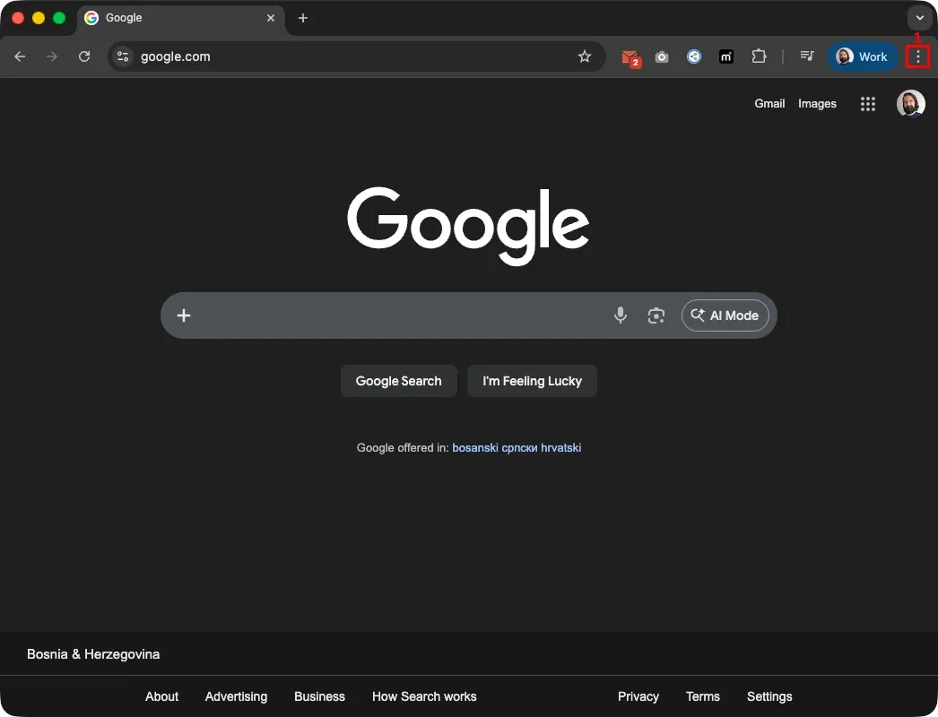938x717 pixels.
Task: Open AI Mode button
Action: [x=725, y=315]
